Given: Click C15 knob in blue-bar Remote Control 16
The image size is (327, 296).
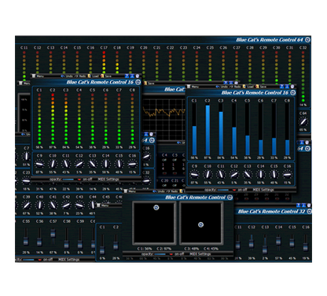Looking at the screenshot, I should pyautogui.click(x=274, y=174).
